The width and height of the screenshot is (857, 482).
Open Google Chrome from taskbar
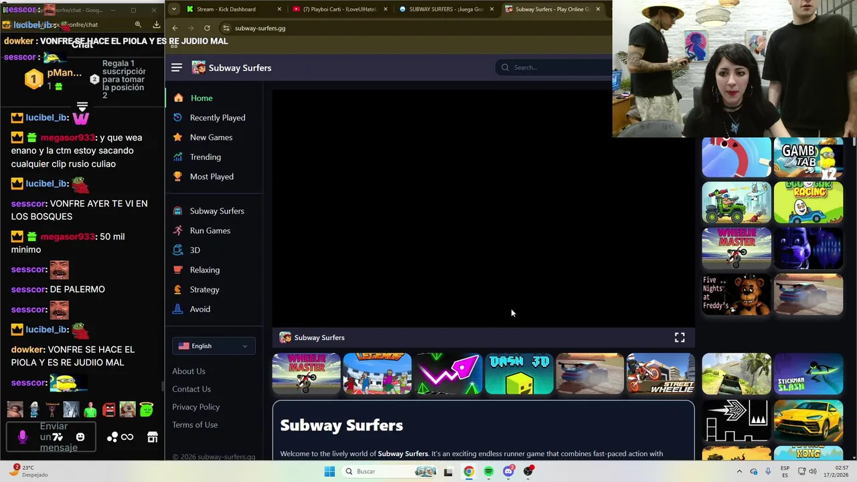(x=469, y=471)
